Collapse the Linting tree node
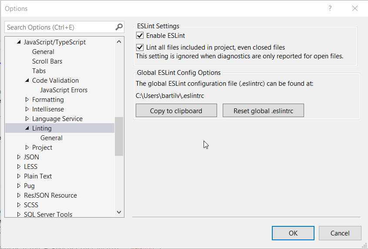368x249 pixels. click(x=27, y=128)
